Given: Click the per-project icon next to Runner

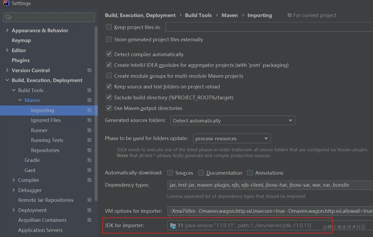Looking at the screenshot, I should (x=89, y=130).
